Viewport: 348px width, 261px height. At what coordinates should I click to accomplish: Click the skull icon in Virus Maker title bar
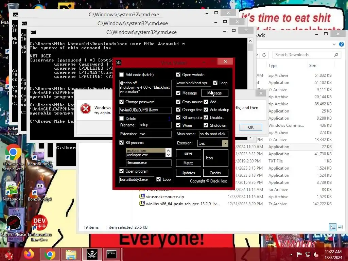pyautogui.click(x=119, y=63)
